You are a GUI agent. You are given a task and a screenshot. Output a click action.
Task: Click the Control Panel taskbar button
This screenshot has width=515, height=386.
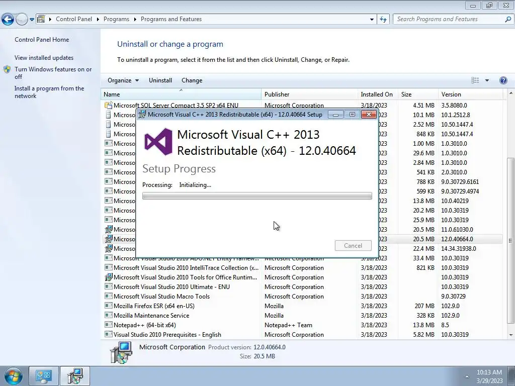pos(44,376)
